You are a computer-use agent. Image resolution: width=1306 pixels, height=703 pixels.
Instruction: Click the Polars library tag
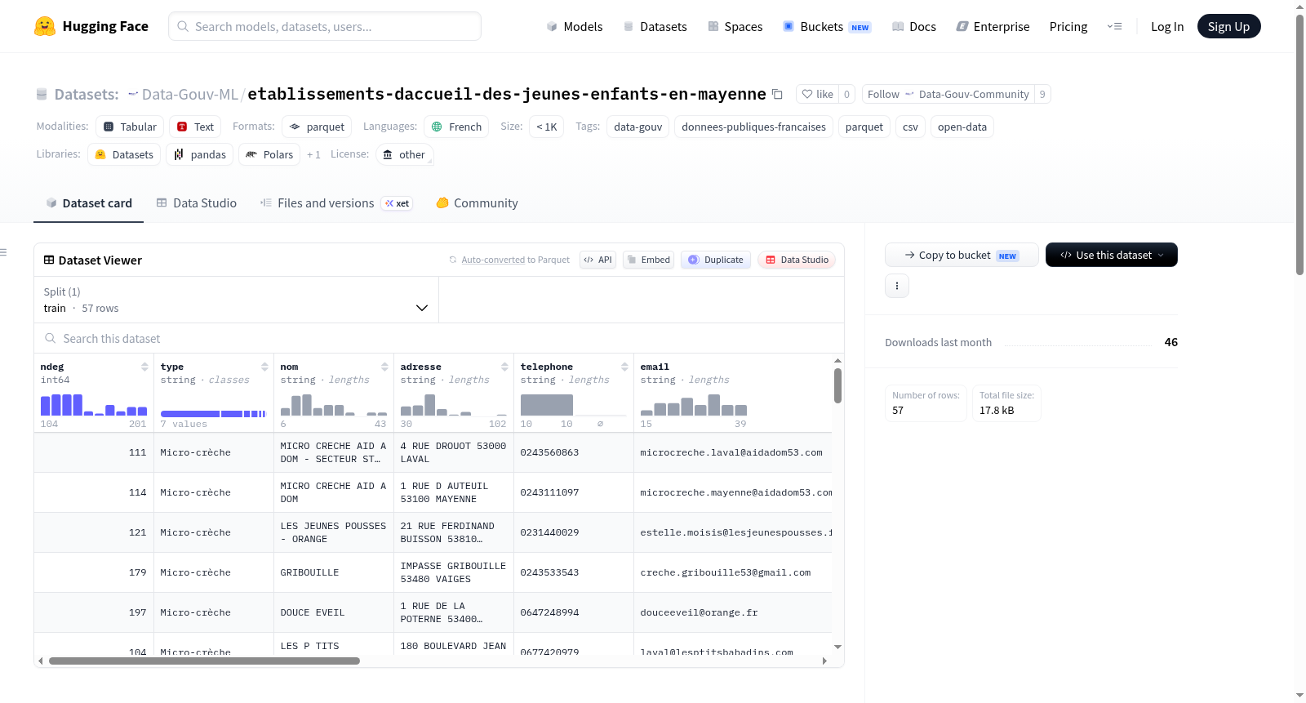[269, 154]
